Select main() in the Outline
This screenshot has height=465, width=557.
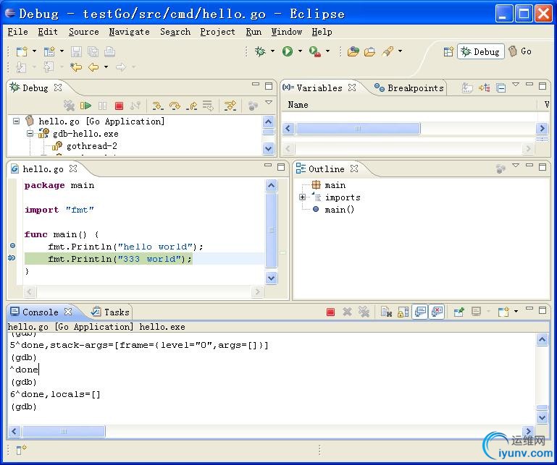pos(339,210)
